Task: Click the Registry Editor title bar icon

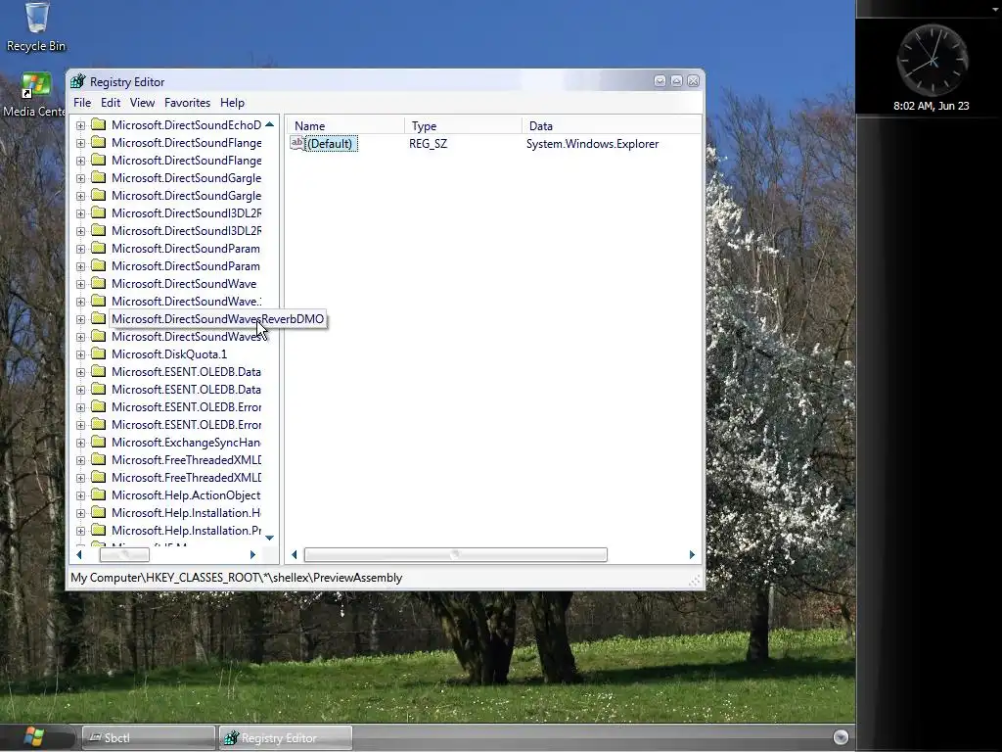Action: [x=78, y=81]
